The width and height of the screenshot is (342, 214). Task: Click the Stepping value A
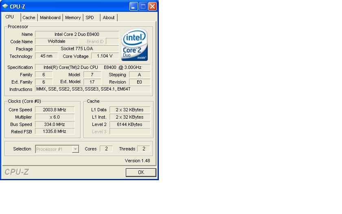[140, 75]
